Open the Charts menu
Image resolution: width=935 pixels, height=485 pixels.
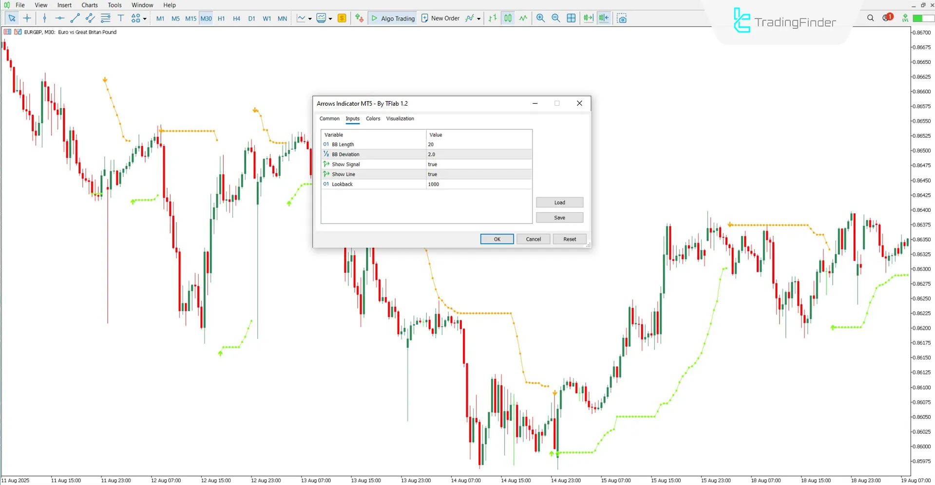tap(89, 5)
